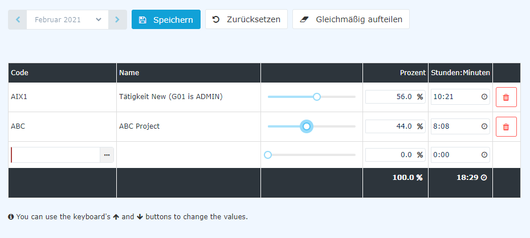Viewport: 530px width, 238px height.
Task: Delete the ABC Project row with trash icon
Action: (506, 126)
